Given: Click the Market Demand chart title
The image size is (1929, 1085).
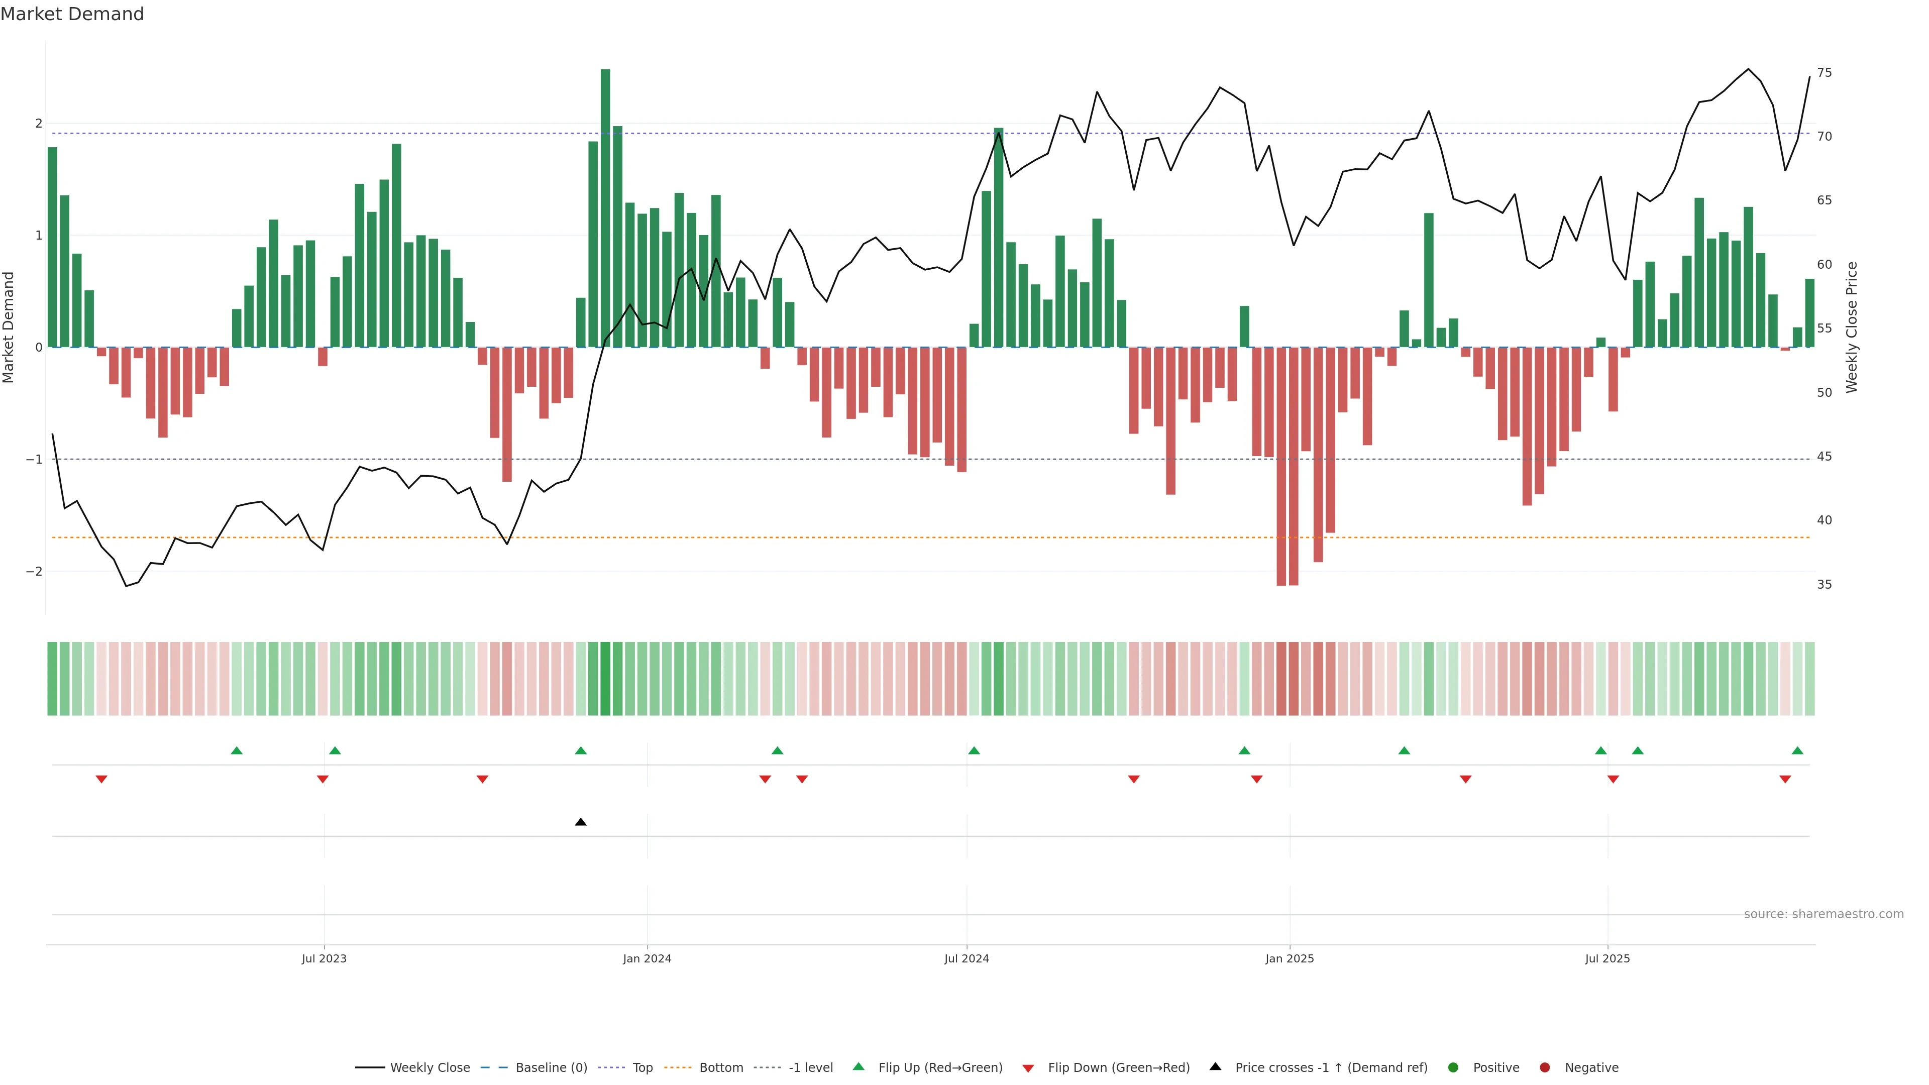Looking at the screenshot, I should coord(72,14).
